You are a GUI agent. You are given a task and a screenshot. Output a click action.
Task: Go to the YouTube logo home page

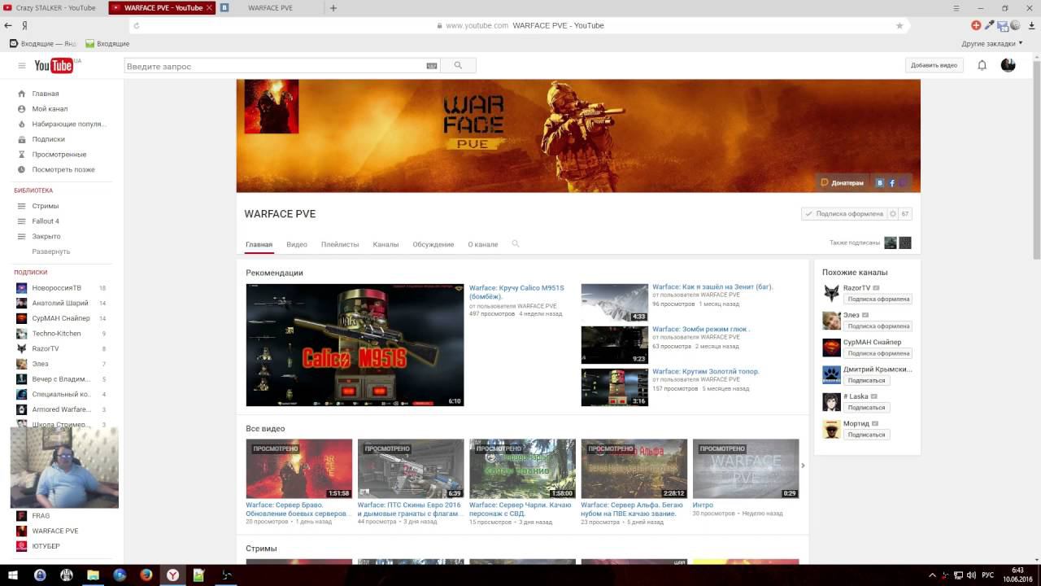coord(54,66)
